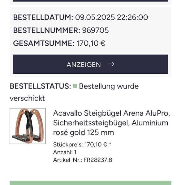Click the 'rosé gold 125 mm' title line

click(x=84, y=132)
